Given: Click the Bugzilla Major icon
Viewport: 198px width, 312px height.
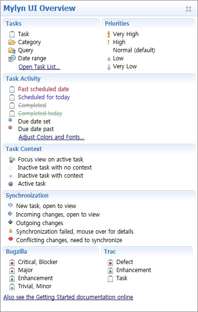Looking at the screenshot, I should [12, 271].
